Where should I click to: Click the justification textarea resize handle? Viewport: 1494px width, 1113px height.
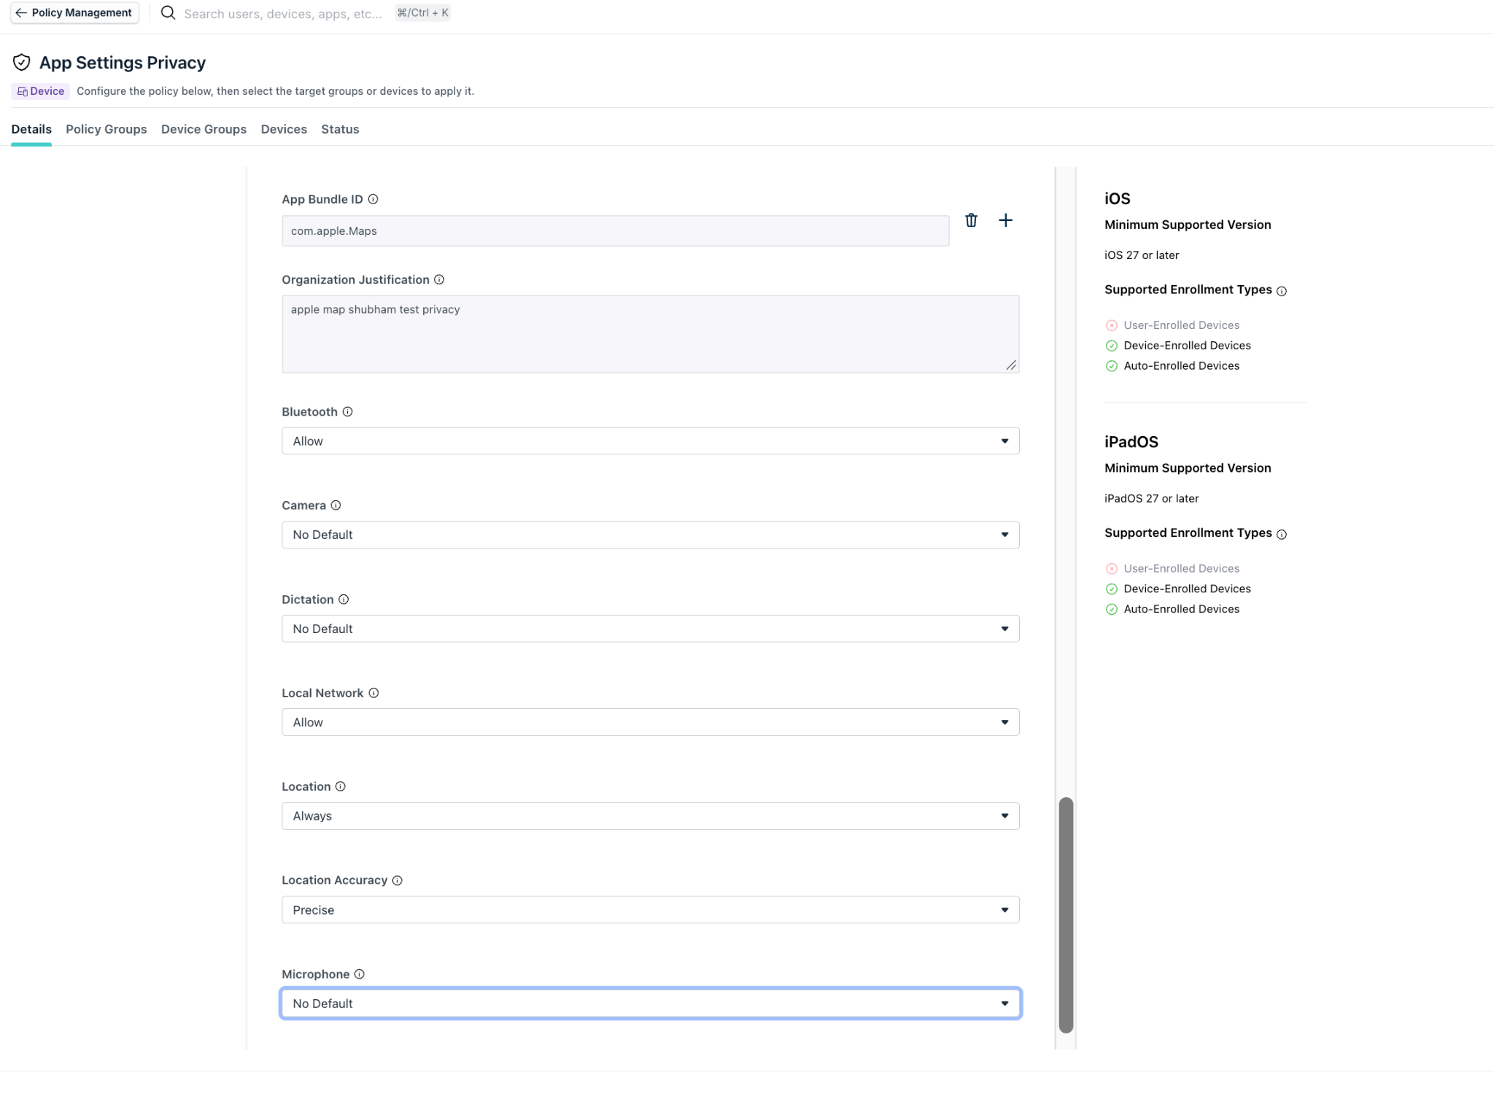(x=1011, y=365)
